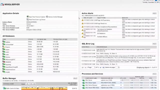Go to previous page of SQL Error Log
The width and height of the screenshot is (160, 90).
[86, 67]
